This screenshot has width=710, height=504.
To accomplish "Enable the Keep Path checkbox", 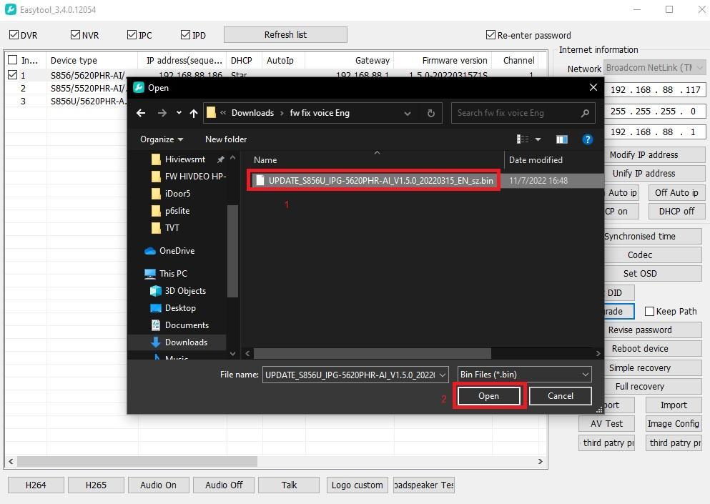I will [649, 312].
